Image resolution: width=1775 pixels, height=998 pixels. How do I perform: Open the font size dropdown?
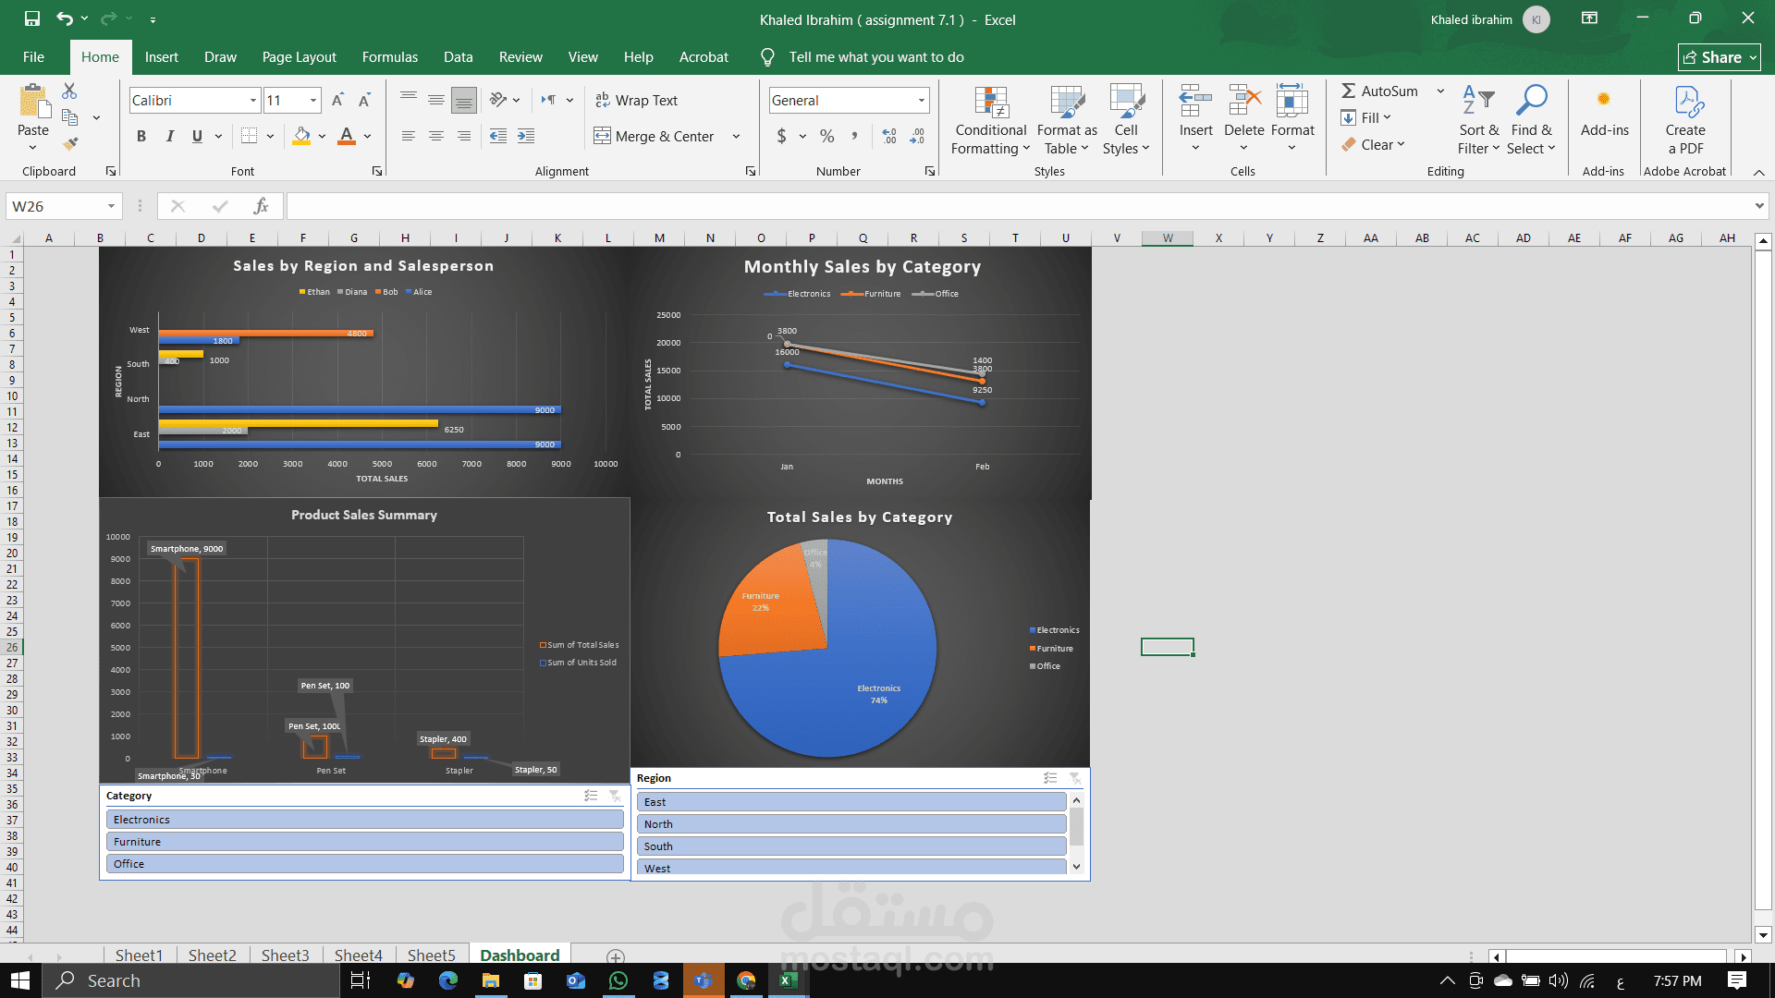point(313,100)
